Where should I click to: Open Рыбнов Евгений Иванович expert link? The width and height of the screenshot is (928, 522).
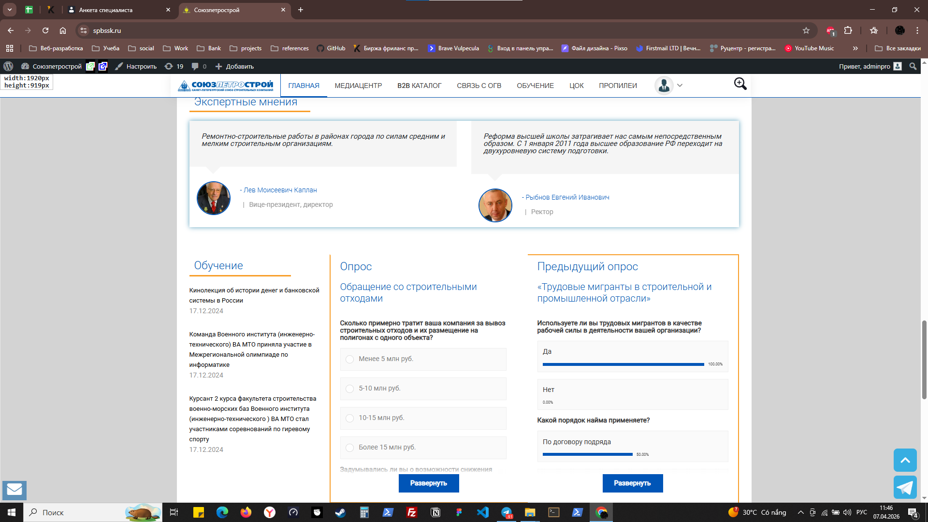[x=567, y=197]
